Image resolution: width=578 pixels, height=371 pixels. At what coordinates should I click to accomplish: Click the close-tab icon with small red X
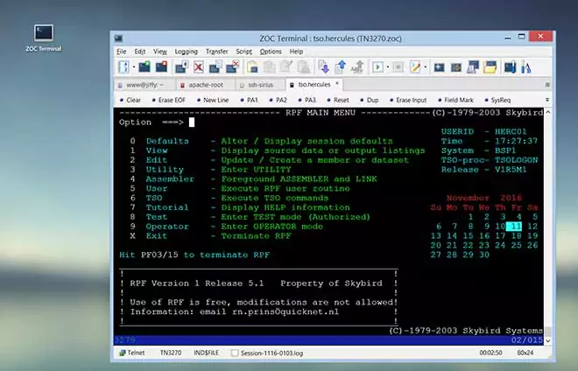[x=233, y=66]
